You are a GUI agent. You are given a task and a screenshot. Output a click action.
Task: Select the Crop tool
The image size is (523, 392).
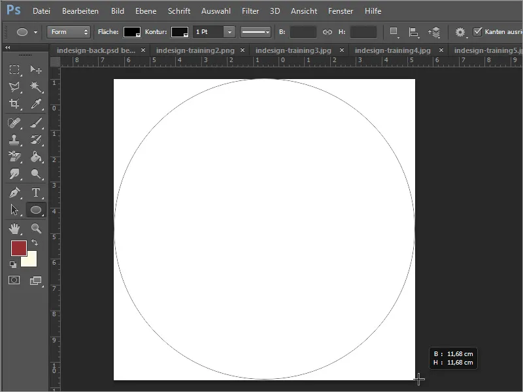(14, 104)
